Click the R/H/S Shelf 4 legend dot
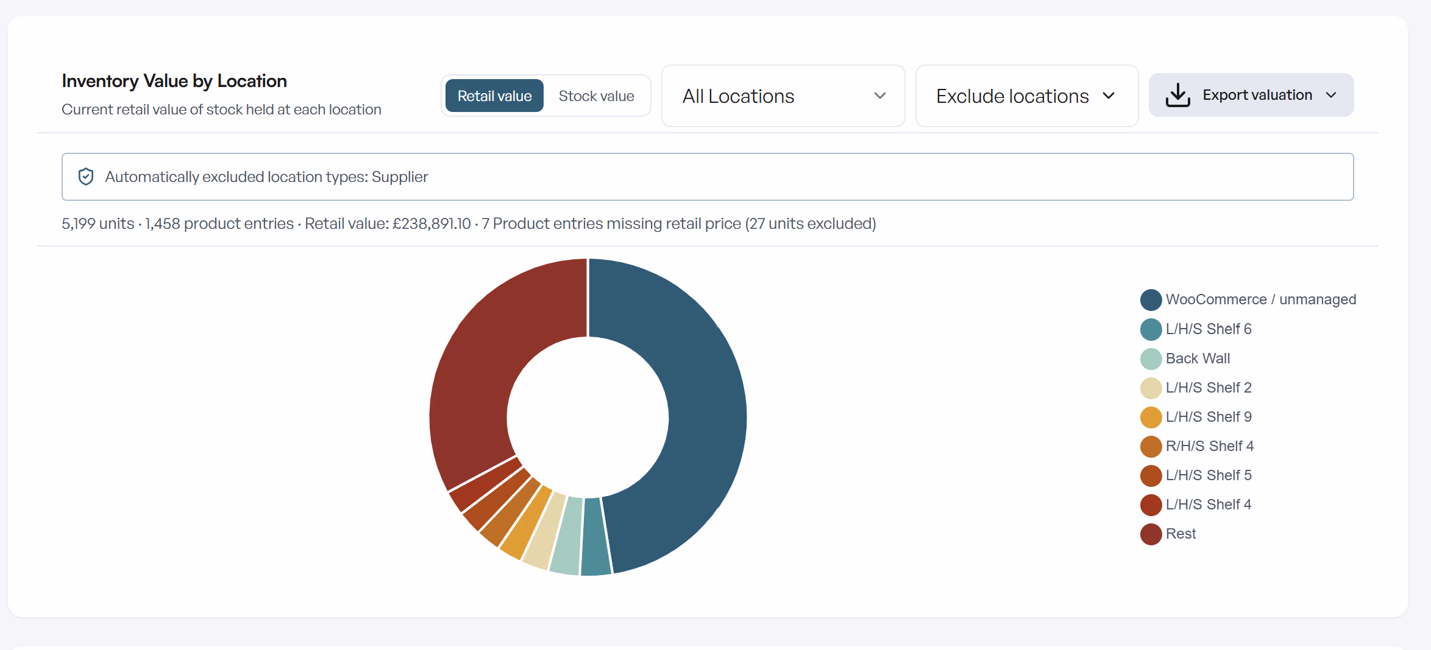The image size is (1431, 650). [x=1151, y=446]
